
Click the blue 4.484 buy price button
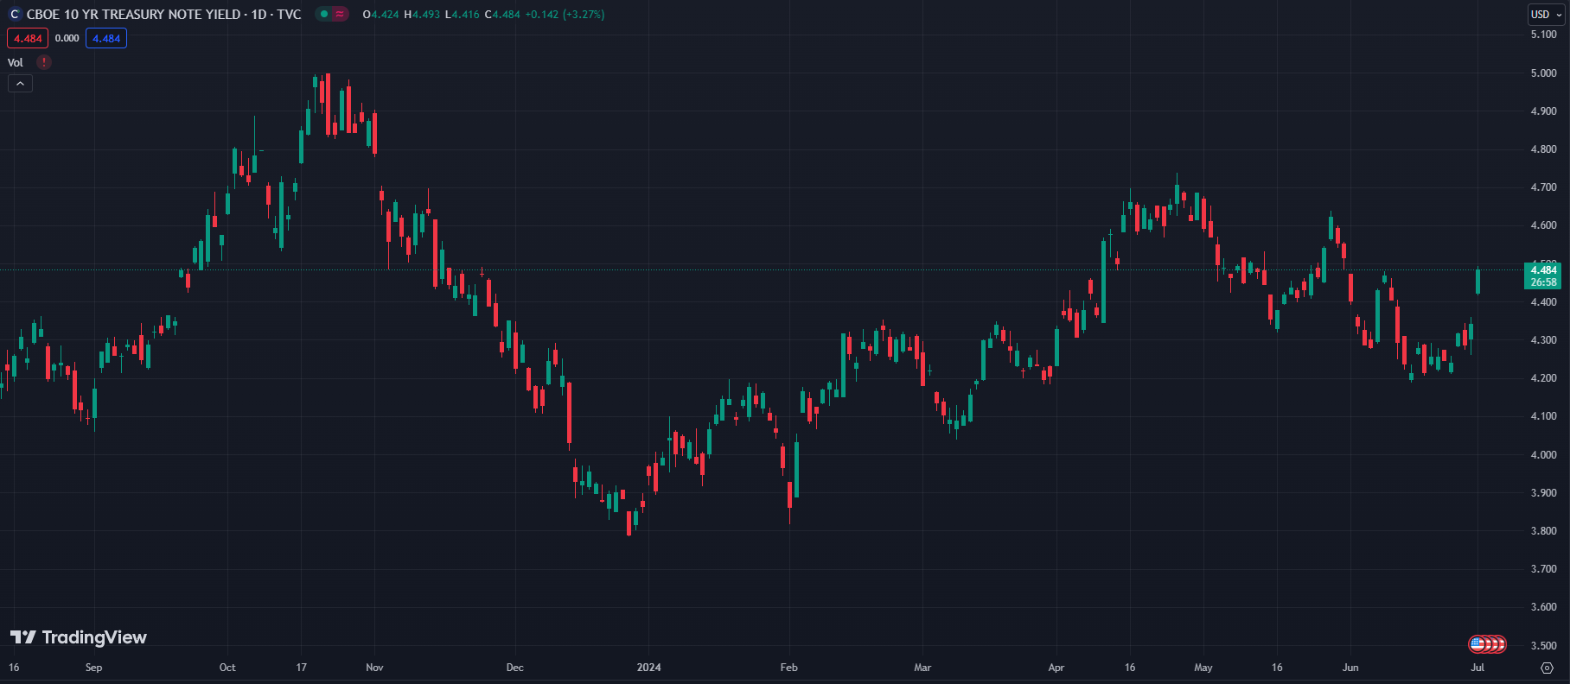pos(106,38)
